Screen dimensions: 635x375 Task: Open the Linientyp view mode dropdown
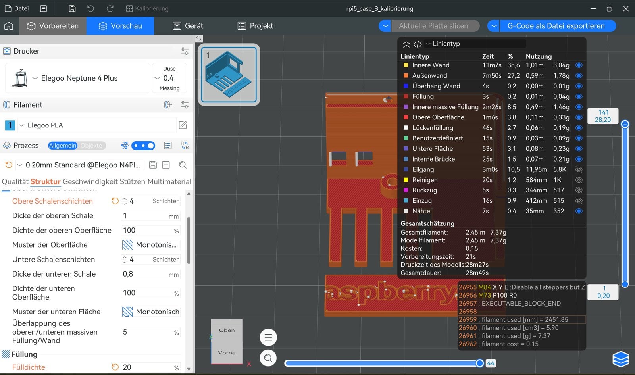475,44
